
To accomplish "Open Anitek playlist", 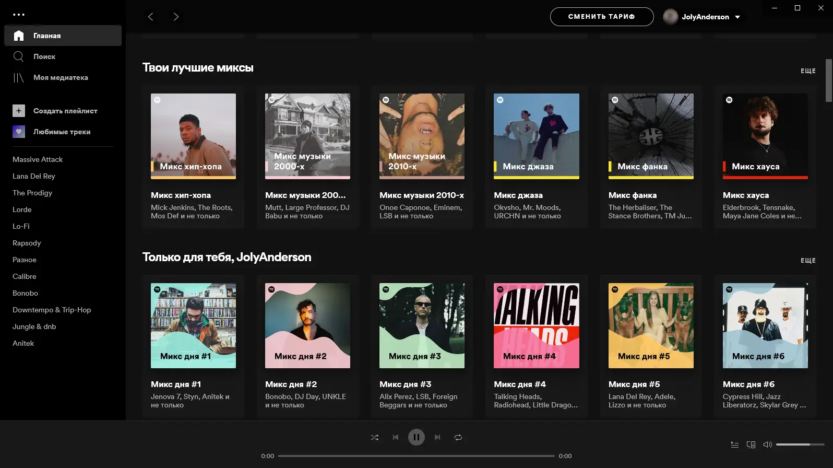I will [23, 343].
